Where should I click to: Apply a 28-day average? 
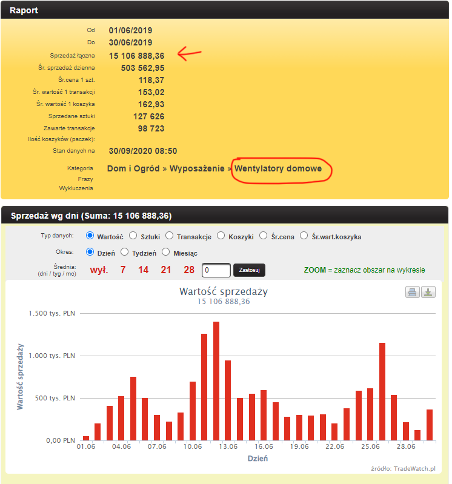189,270
